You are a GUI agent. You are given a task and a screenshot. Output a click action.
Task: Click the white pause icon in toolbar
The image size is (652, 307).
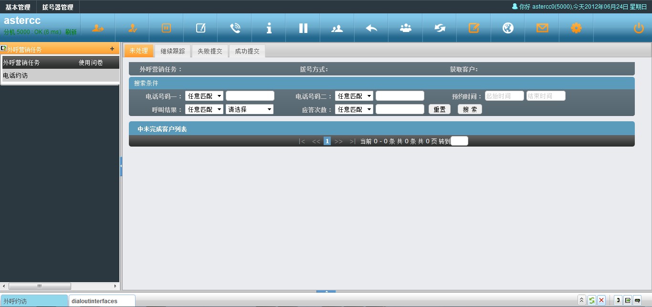coord(303,28)
